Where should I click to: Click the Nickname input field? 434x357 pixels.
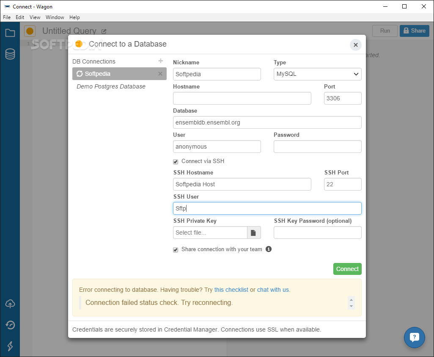tap(217, 74)
